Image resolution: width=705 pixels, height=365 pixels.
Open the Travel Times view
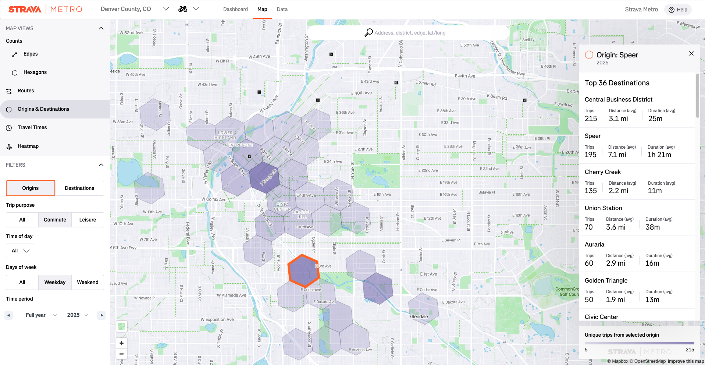click(x=32, y=128)
